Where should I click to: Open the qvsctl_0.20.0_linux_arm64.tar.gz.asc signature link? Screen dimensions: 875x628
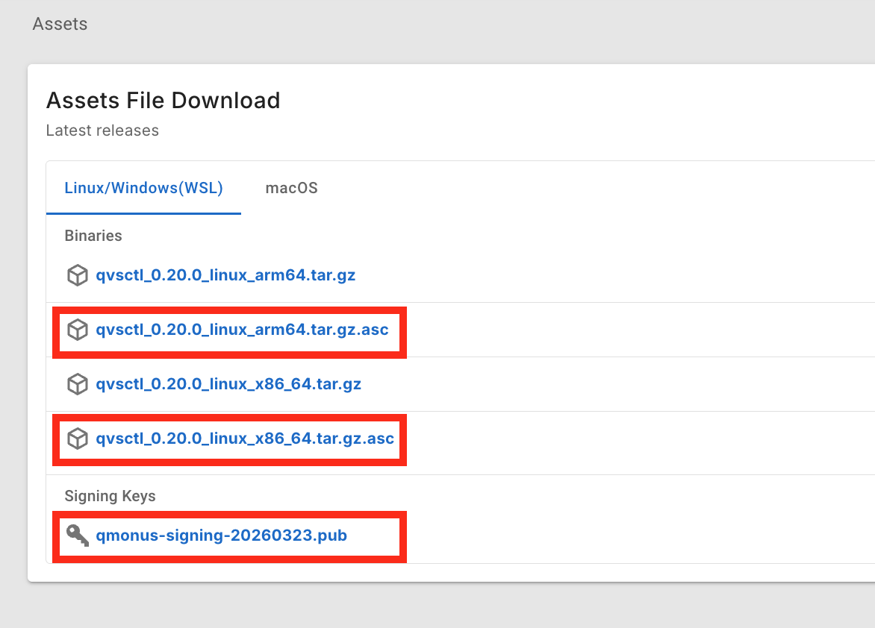click(242, 330)
